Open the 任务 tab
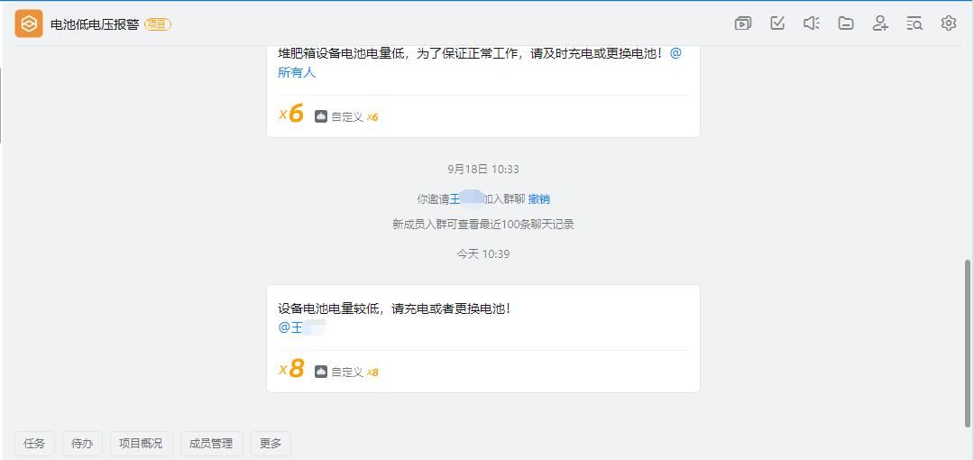The width and height of the screenshot is (974, 460). tap(34, 444)
